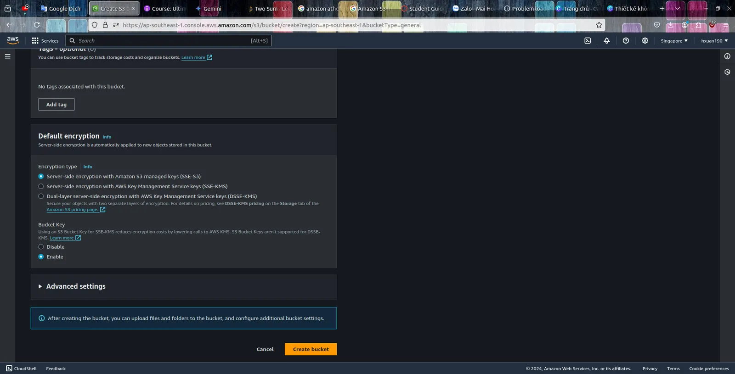This screenshot has height=374, width=735.
Task: Switch to the Student Guide tab
Action: [423, 8]
